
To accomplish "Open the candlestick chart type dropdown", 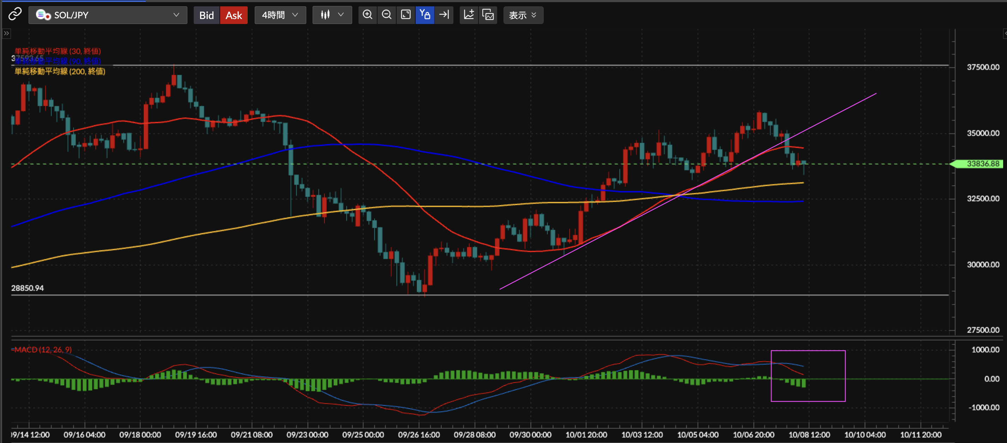I will coord(332,15).
